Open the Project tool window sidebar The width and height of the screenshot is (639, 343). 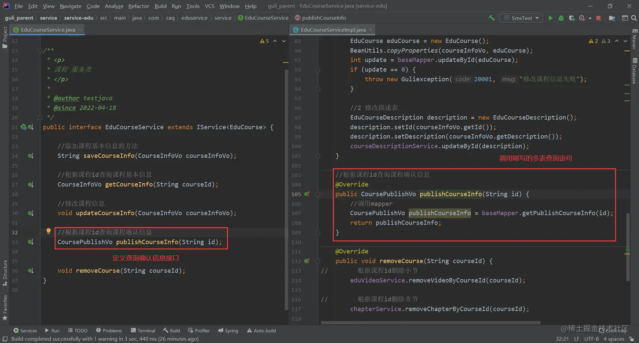(x=5, y=38)
